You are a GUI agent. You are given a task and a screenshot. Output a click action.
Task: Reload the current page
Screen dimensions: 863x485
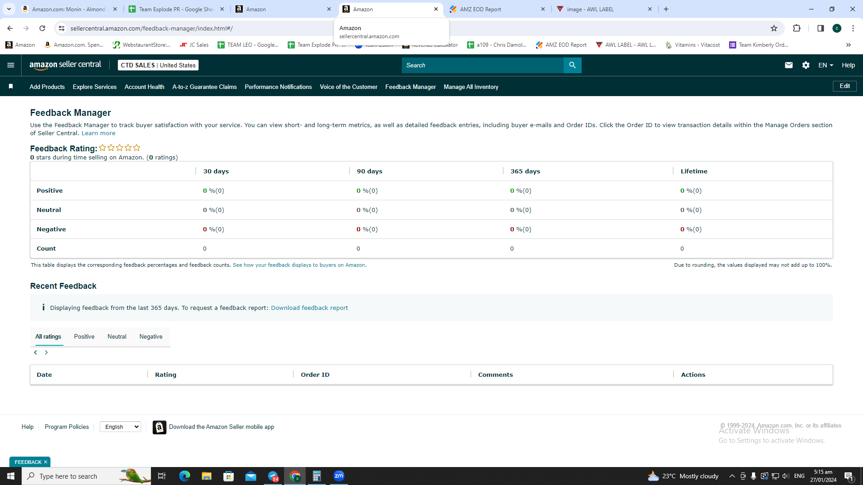tap(42, 28)
